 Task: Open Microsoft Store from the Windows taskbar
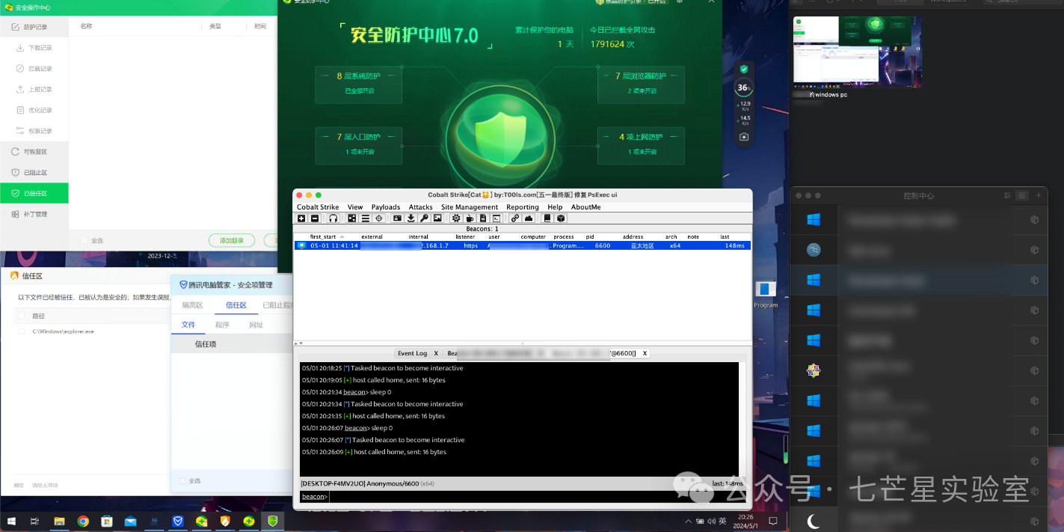click(107, 521)
